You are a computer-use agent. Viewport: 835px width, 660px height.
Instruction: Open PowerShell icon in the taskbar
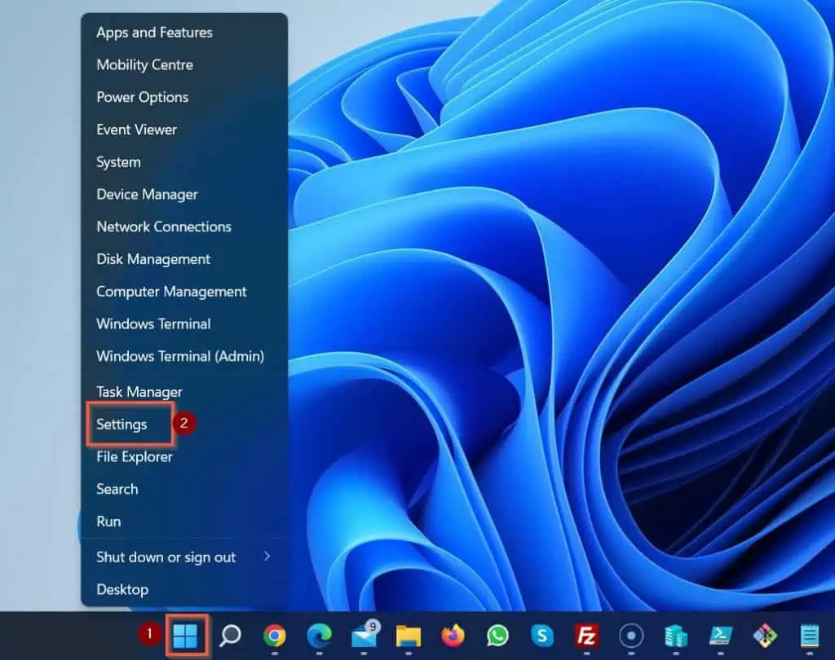point(721,635)
